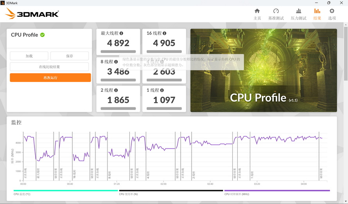Click the 1 线程 score 1 097
Viewport: 348px width, 204px height.
[164, 100]
